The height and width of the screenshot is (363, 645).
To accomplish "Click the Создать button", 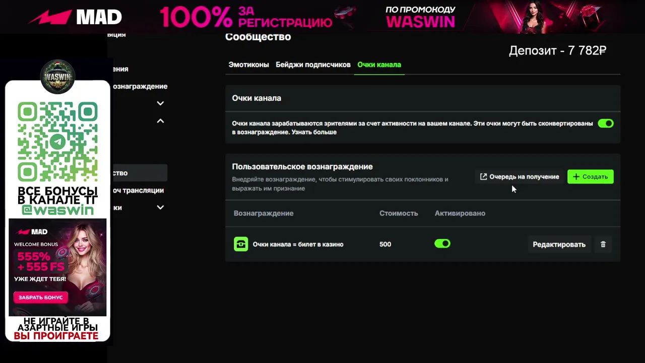I will coord(591,176).
